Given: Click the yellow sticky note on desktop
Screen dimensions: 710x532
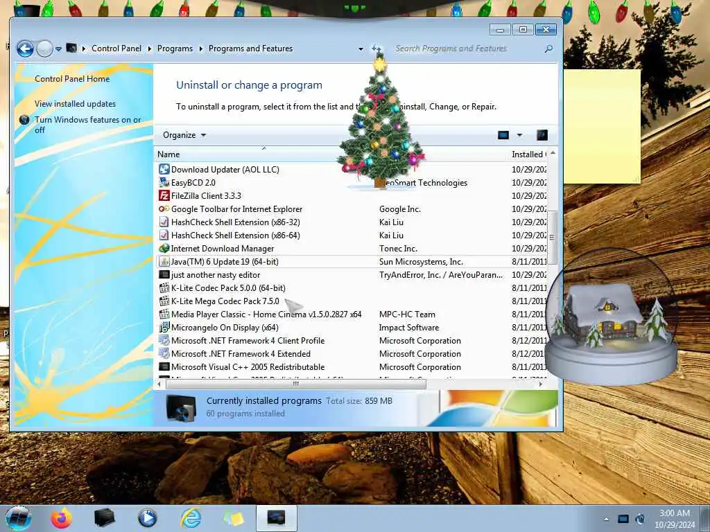Looking at the screenshot, I should click(603, 127).
